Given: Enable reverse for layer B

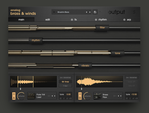Looking at the screenshot, I should pos(131,78).
